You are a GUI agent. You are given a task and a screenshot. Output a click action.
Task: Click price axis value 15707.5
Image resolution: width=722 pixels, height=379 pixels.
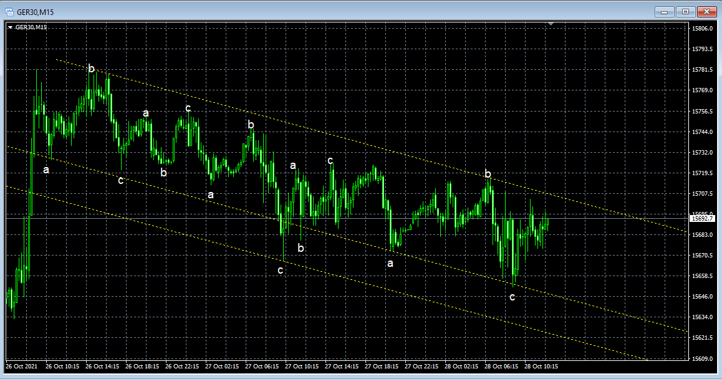pos(702,193)
